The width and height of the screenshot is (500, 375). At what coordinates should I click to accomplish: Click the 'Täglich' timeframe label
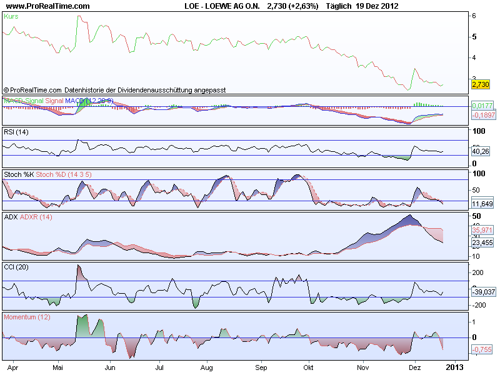(339, 6)
